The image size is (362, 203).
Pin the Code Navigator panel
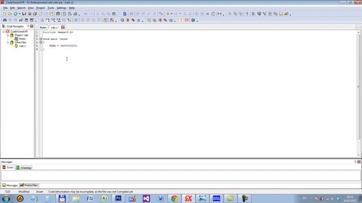[28, 27]
